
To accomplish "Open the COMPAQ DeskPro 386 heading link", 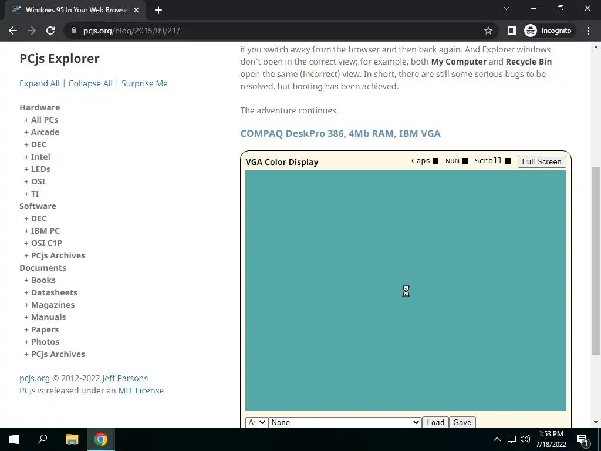I will coord(340,133).
